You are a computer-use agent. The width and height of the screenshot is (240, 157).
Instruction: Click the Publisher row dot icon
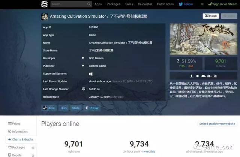[83, 66]
